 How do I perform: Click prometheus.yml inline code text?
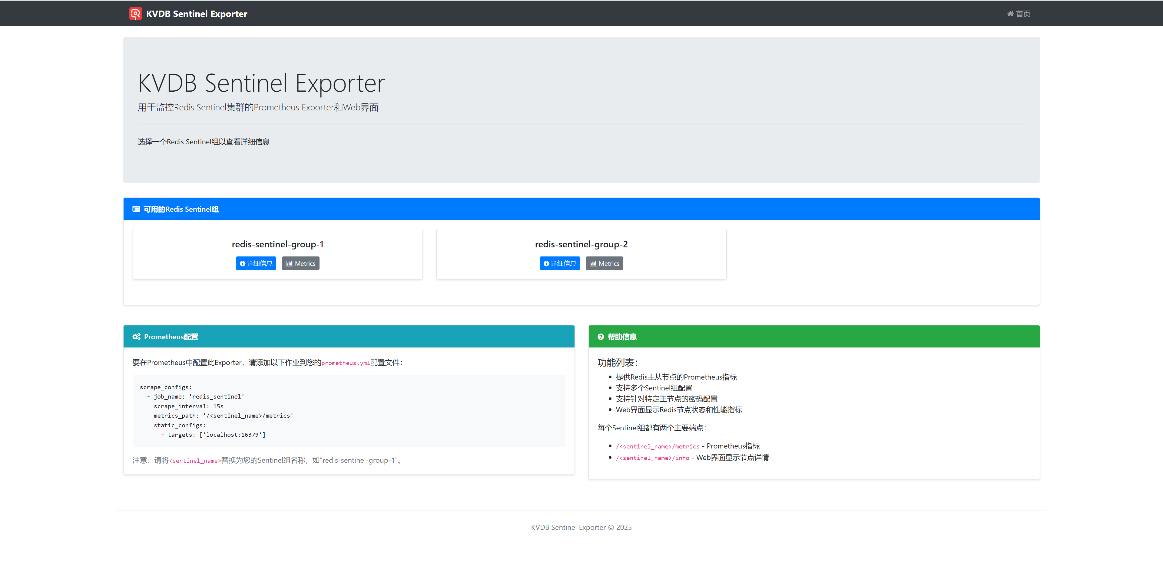coord(345,363)
